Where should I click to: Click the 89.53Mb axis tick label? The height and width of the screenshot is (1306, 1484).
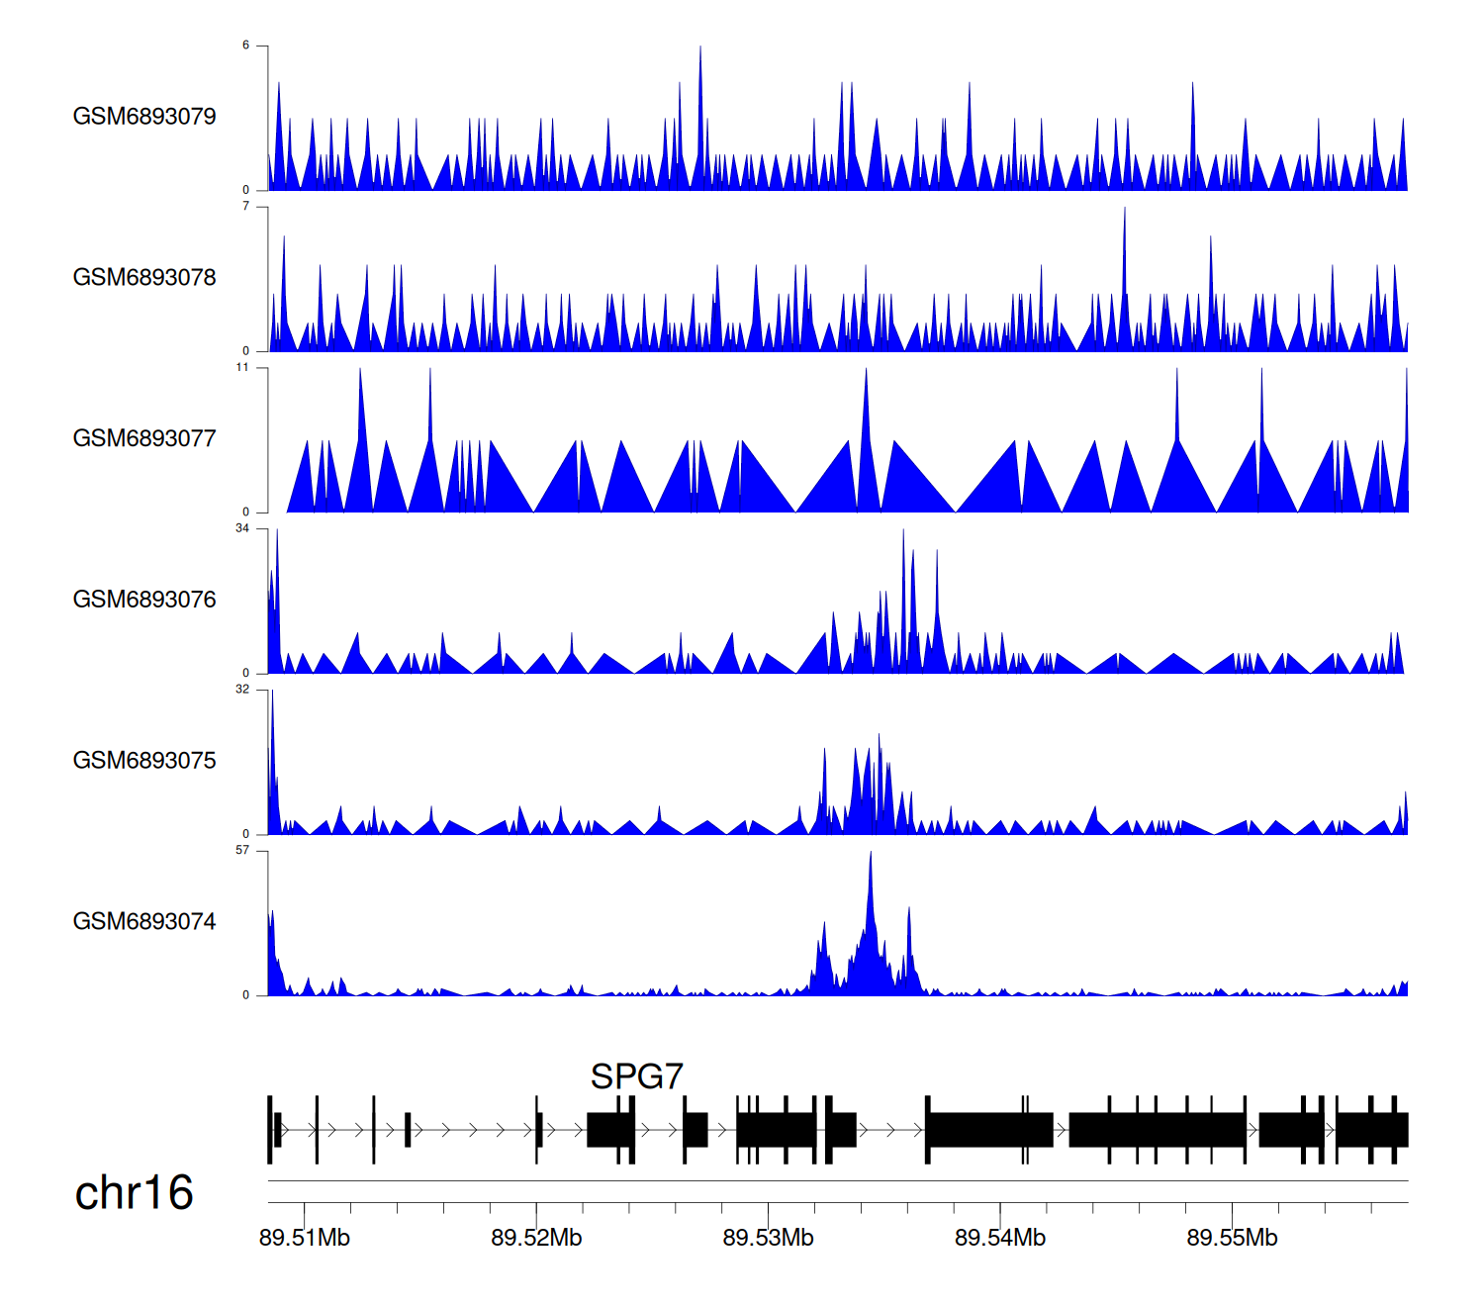click(768, 1238)
